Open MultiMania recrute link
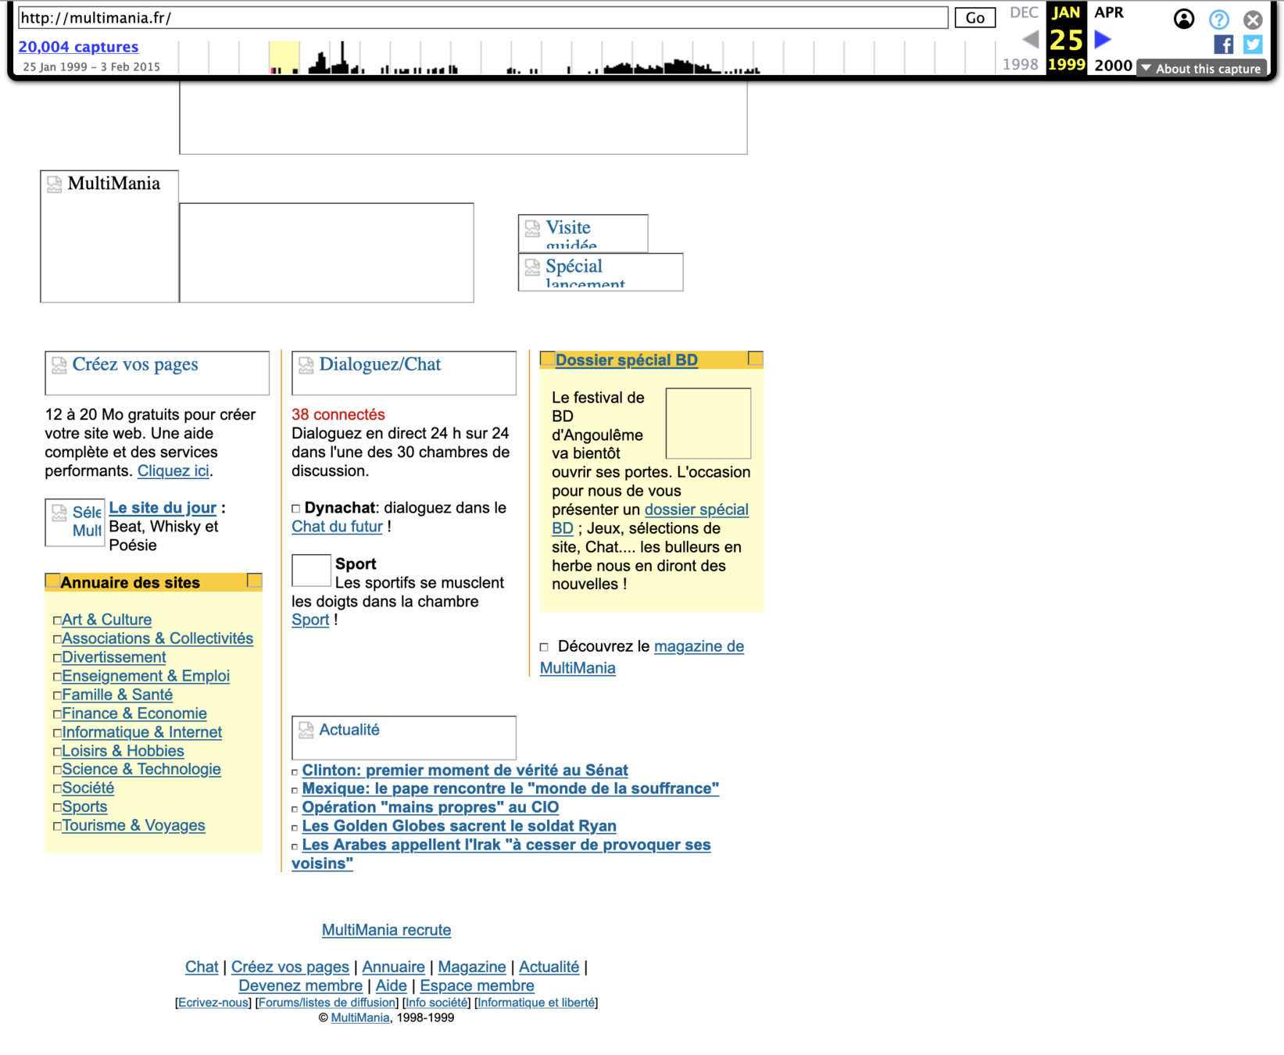Screen dimensions: 1284x1055 (386, 930)
